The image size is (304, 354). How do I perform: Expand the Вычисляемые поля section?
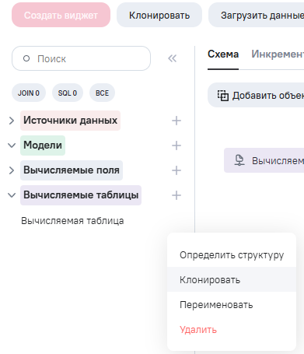[12, 170]
